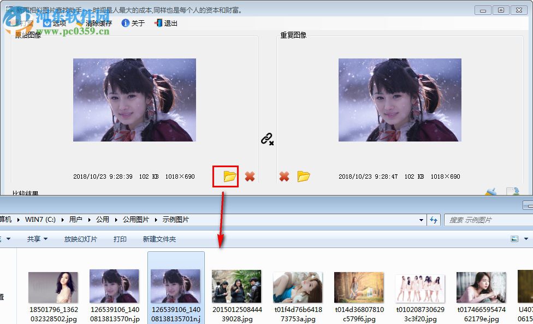This screenshot has width=533, height=324.
Task: Navigate to 公用 in breadcrumb path
Action: pos(102,219)
